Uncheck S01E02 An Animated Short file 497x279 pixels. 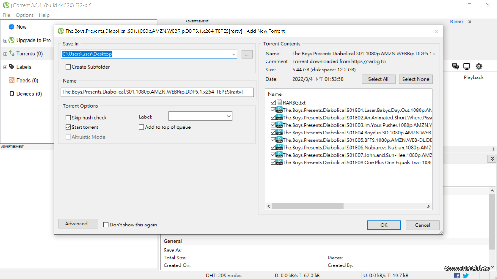[273, 117]
